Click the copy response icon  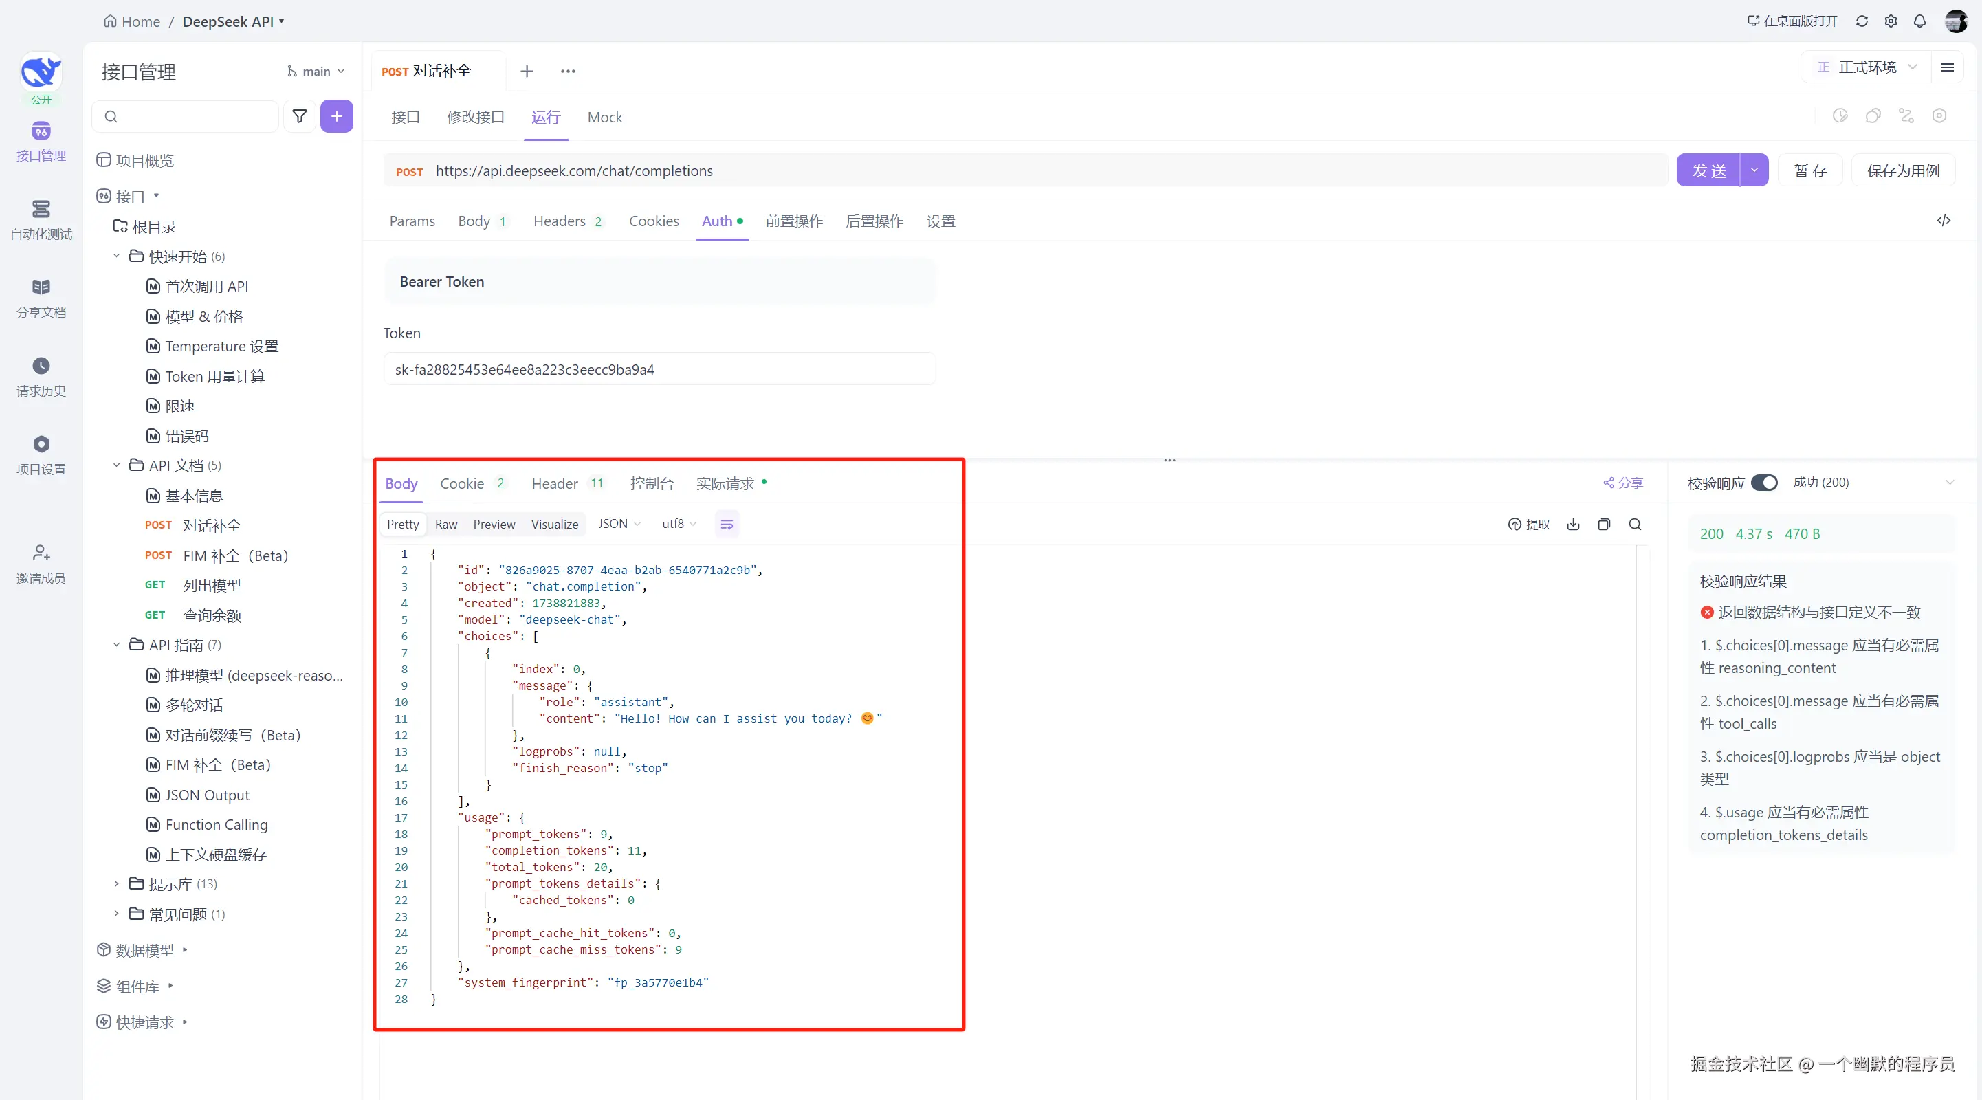[1603, 524]
